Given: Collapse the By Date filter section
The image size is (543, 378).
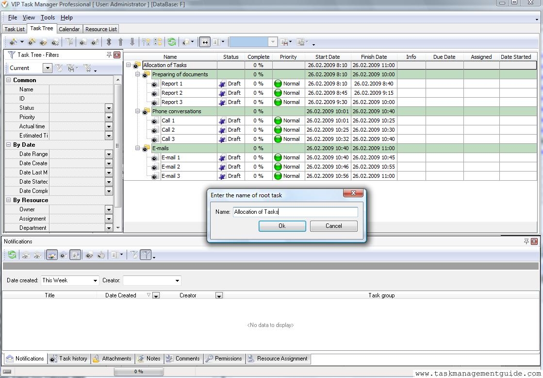Looking at the screenshot, I should [9, 145].
